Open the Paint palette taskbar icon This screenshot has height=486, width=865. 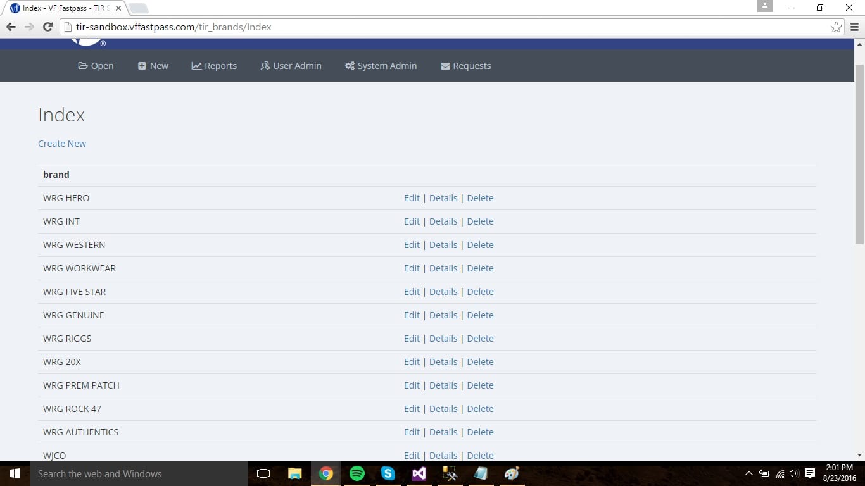[x=512, y=473]
